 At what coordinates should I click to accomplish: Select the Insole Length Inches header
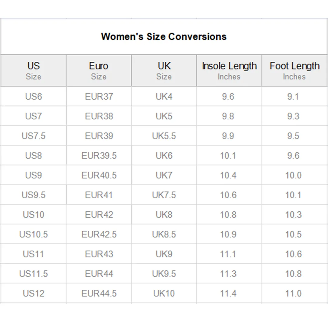pyautogui.click(x=229, y=70)
